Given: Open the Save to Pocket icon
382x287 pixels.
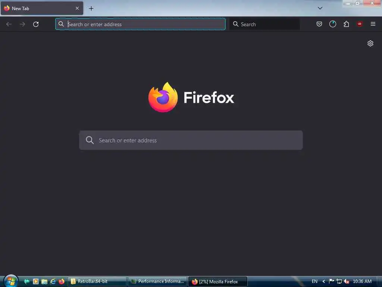Looking at the screenshot, I should (x=319, y=24).
